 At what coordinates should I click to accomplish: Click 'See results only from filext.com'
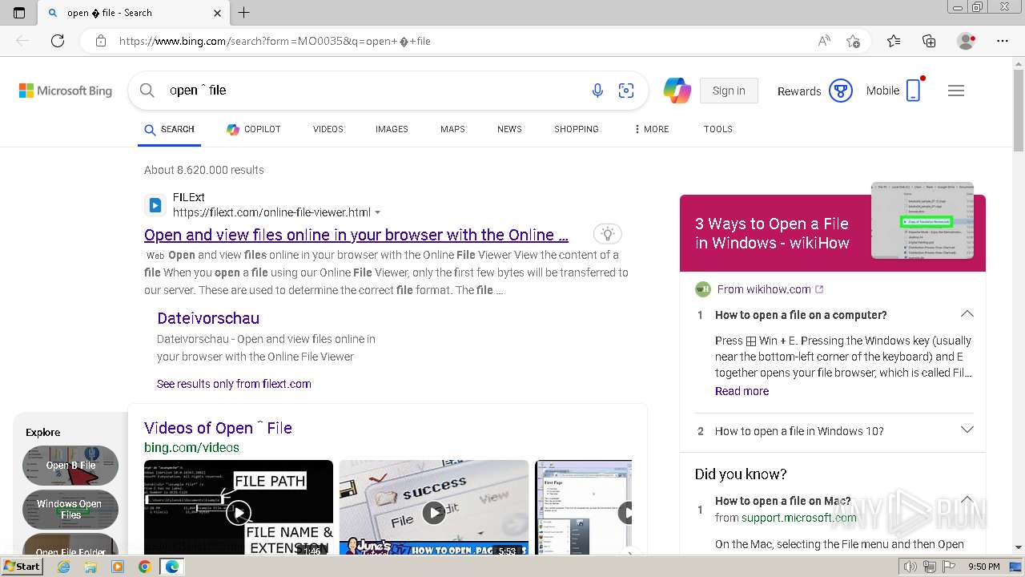pyautogui.click(x=234, y=384)
